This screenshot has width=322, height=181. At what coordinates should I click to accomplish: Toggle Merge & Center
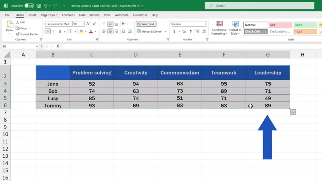click(149, 31)
